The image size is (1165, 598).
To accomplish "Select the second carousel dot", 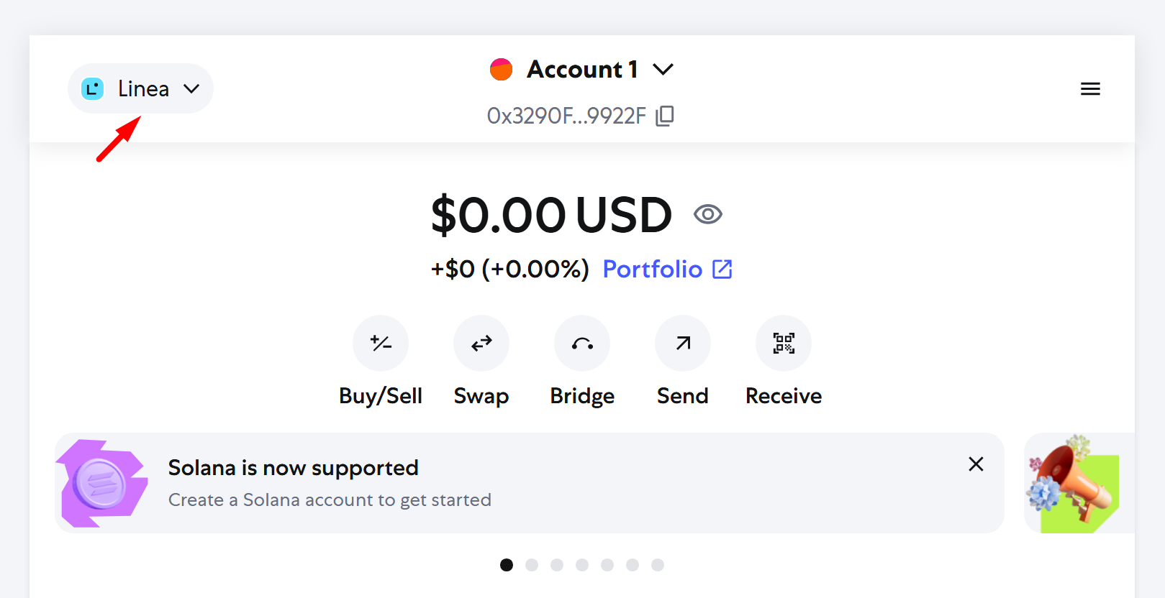I will [x=532, y=565].
